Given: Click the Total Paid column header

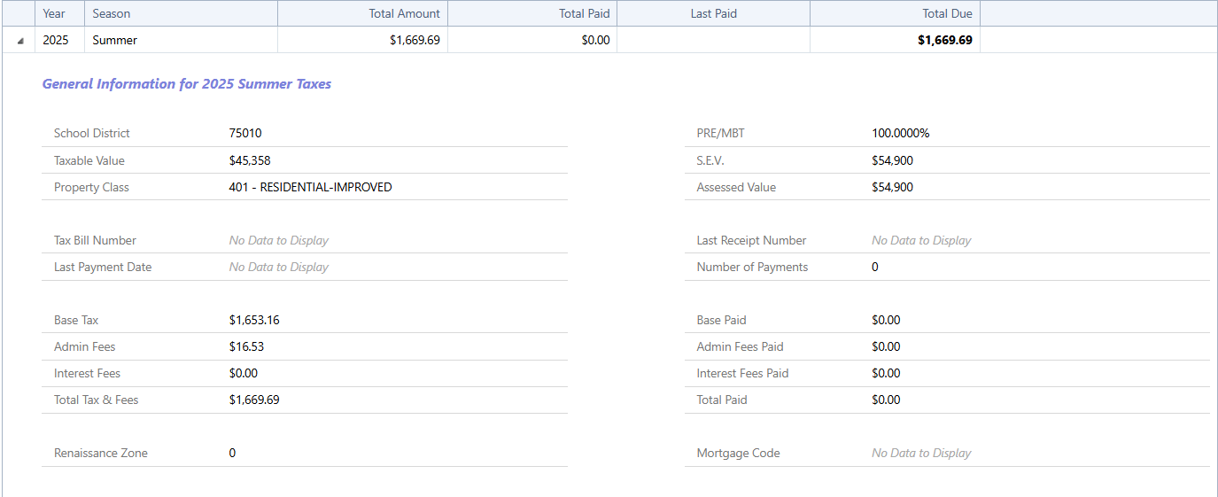Looking at the screenshot, I should [584, 13].
